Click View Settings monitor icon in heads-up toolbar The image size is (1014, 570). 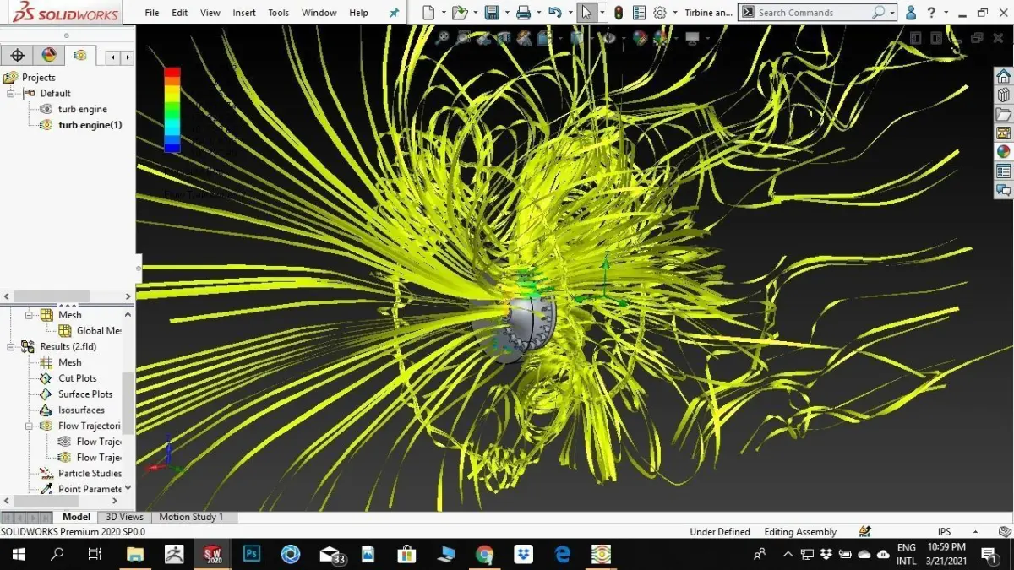(x=692, y=37)
